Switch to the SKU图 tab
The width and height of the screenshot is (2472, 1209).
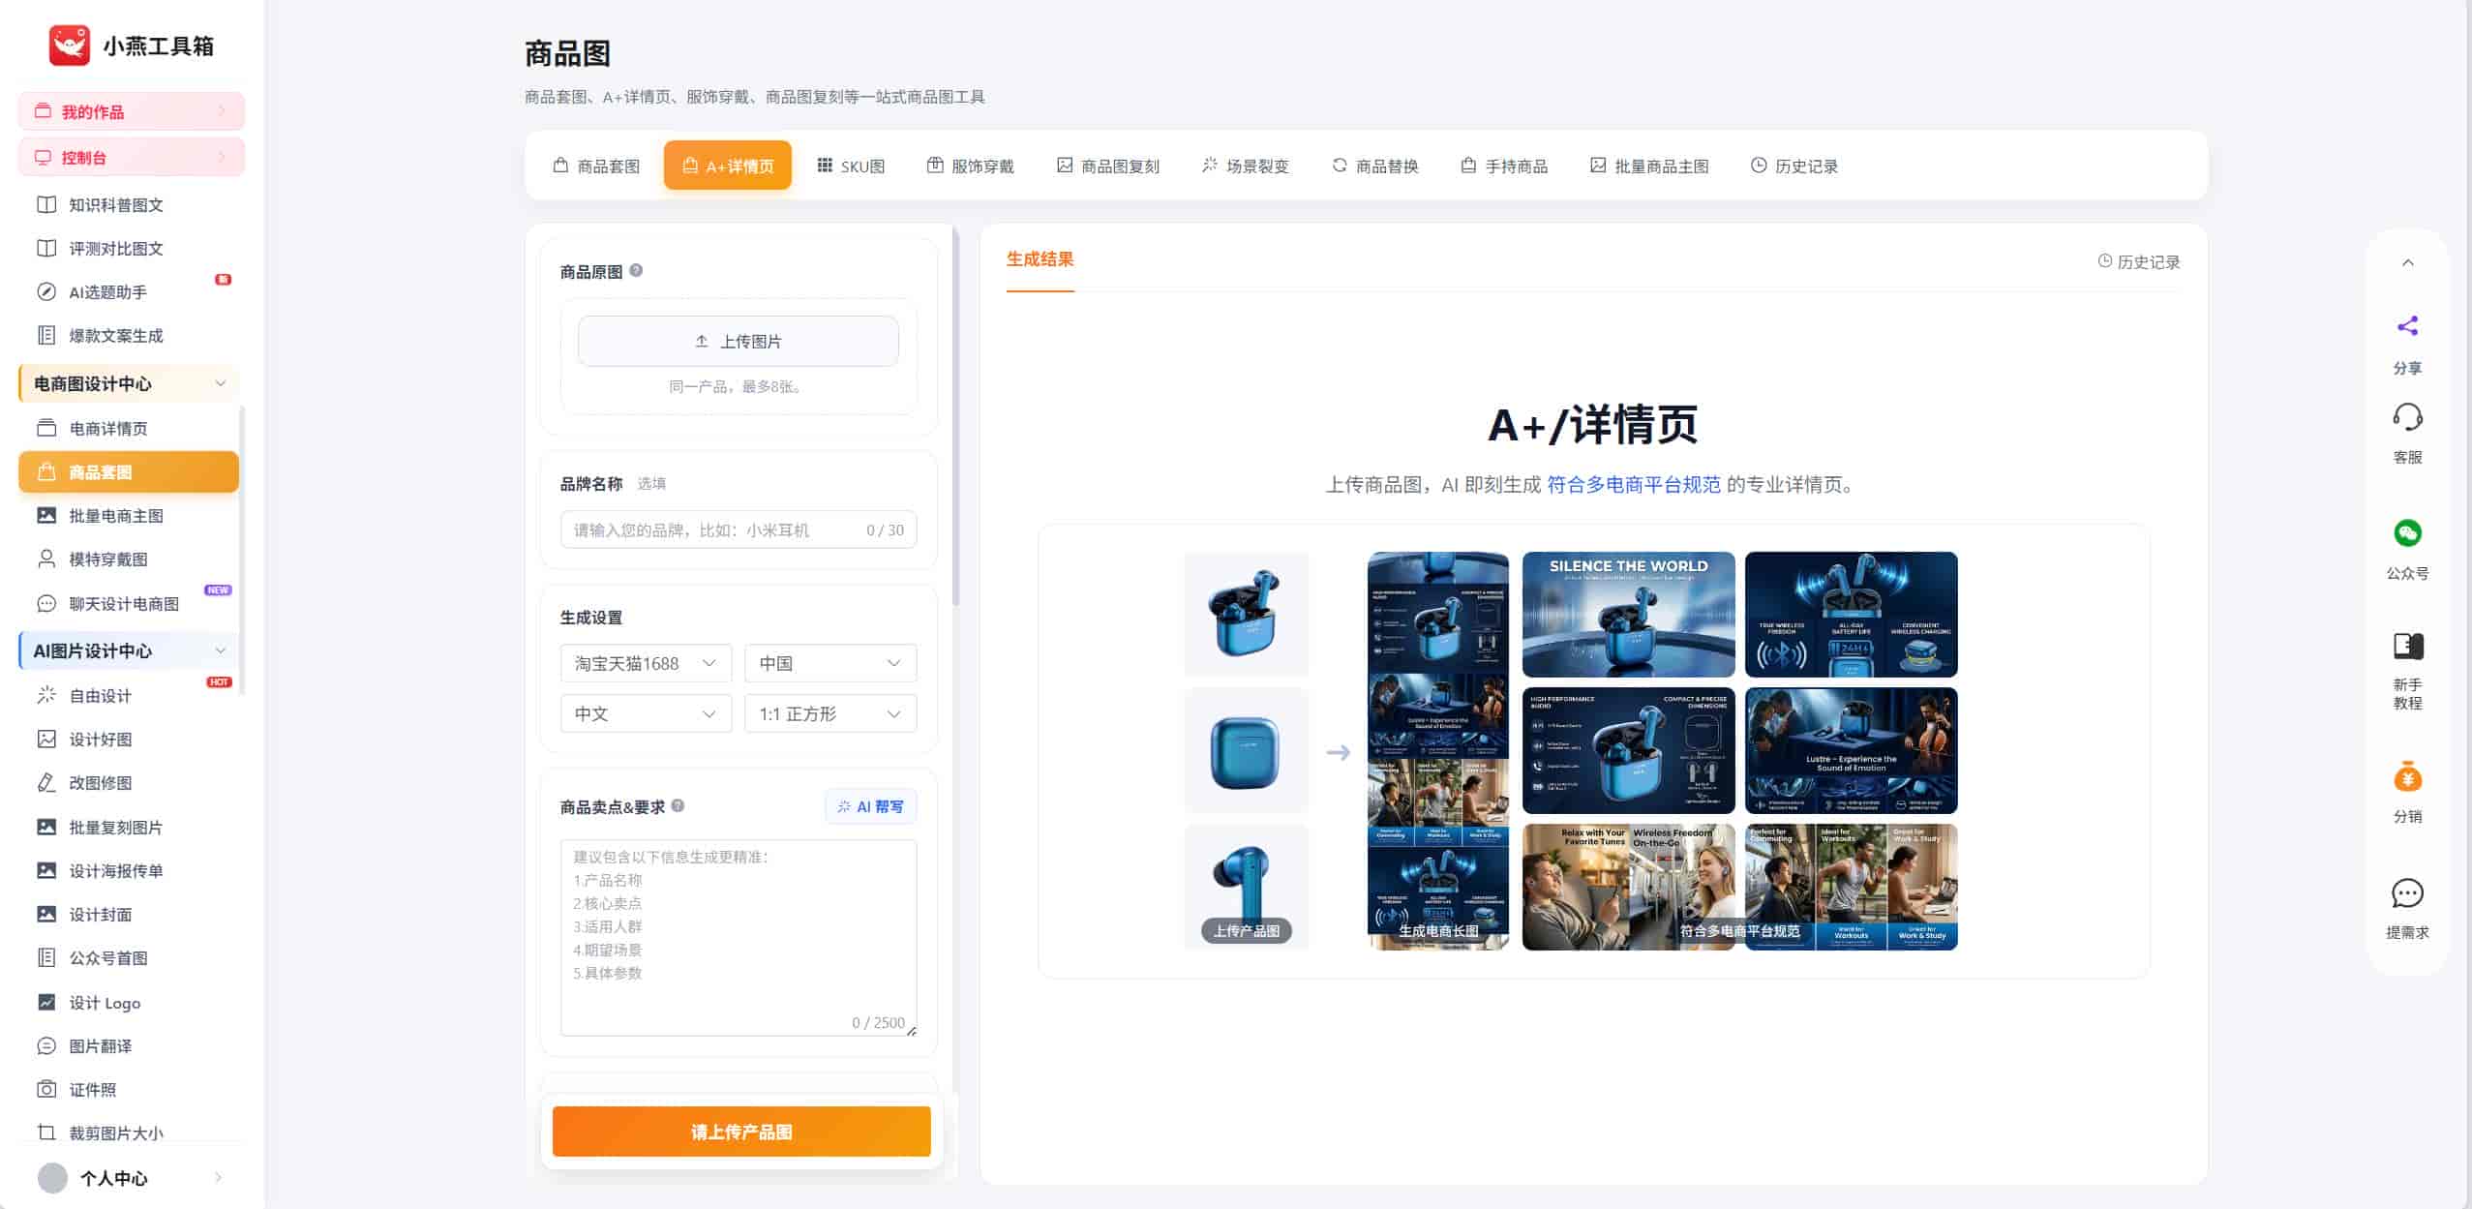tap(851, 166)
